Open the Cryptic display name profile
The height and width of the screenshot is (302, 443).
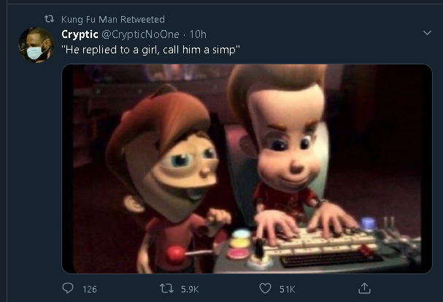(80, 34)
